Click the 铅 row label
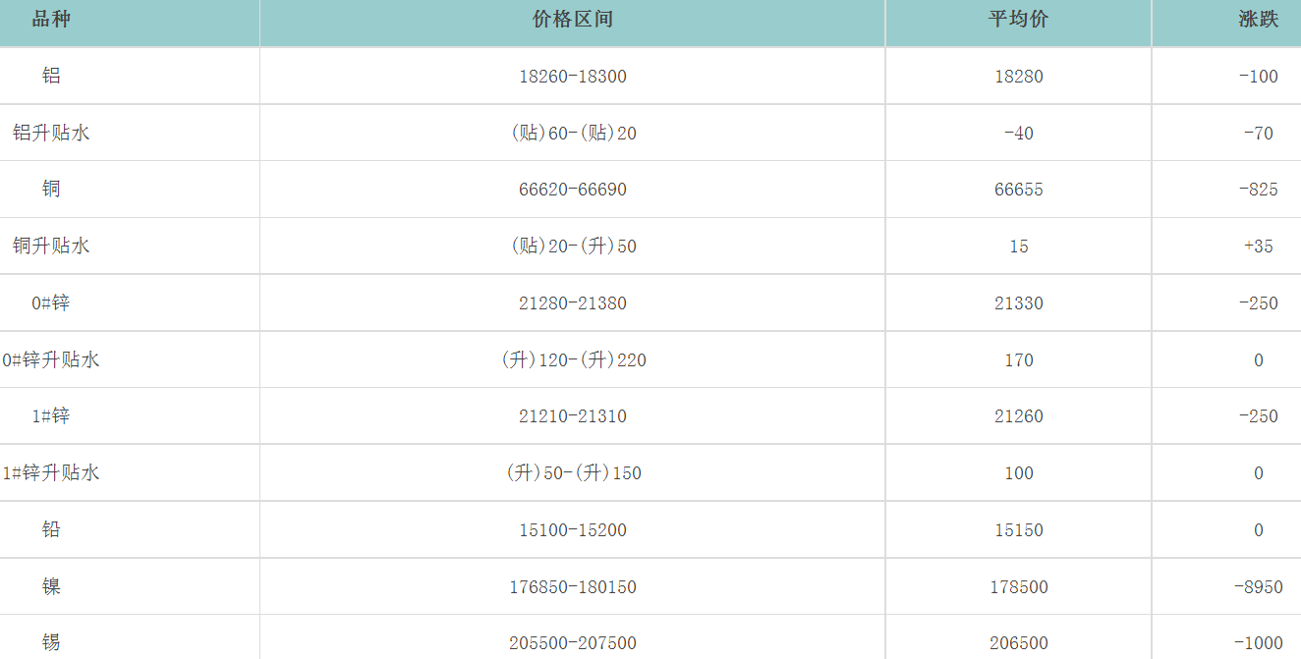The image size is (1301, 659). click(51, 529)
